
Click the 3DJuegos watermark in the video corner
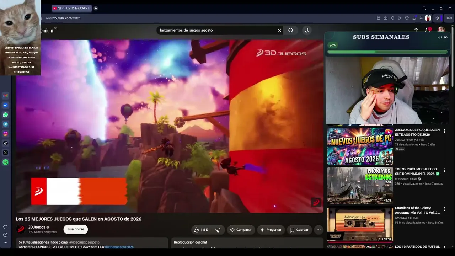click(x=316, y=202)
